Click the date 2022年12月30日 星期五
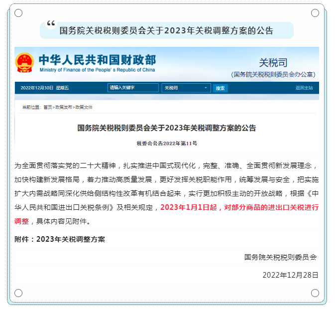This screenshot has width=335, height=309. pos(45,88)
